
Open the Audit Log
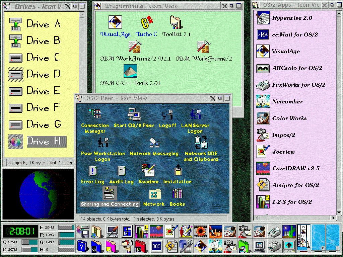[121, 171]
